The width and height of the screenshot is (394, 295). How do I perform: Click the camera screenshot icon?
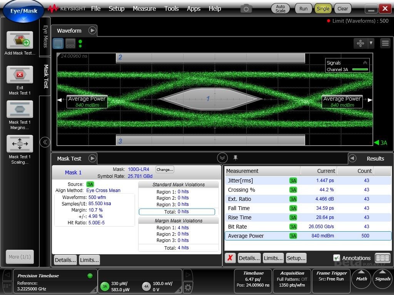246,8
